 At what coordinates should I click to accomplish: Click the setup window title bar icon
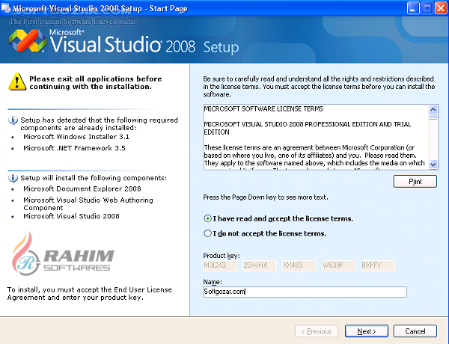tap(6, 7)
